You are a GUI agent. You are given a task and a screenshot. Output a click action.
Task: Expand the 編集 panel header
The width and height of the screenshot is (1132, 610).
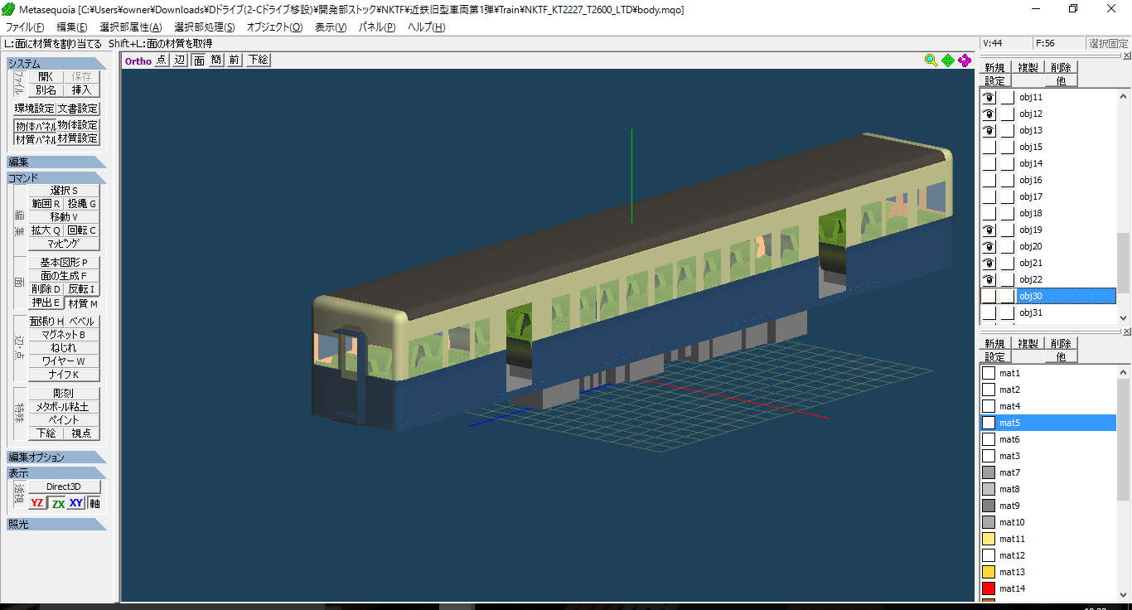pos(56,162)
